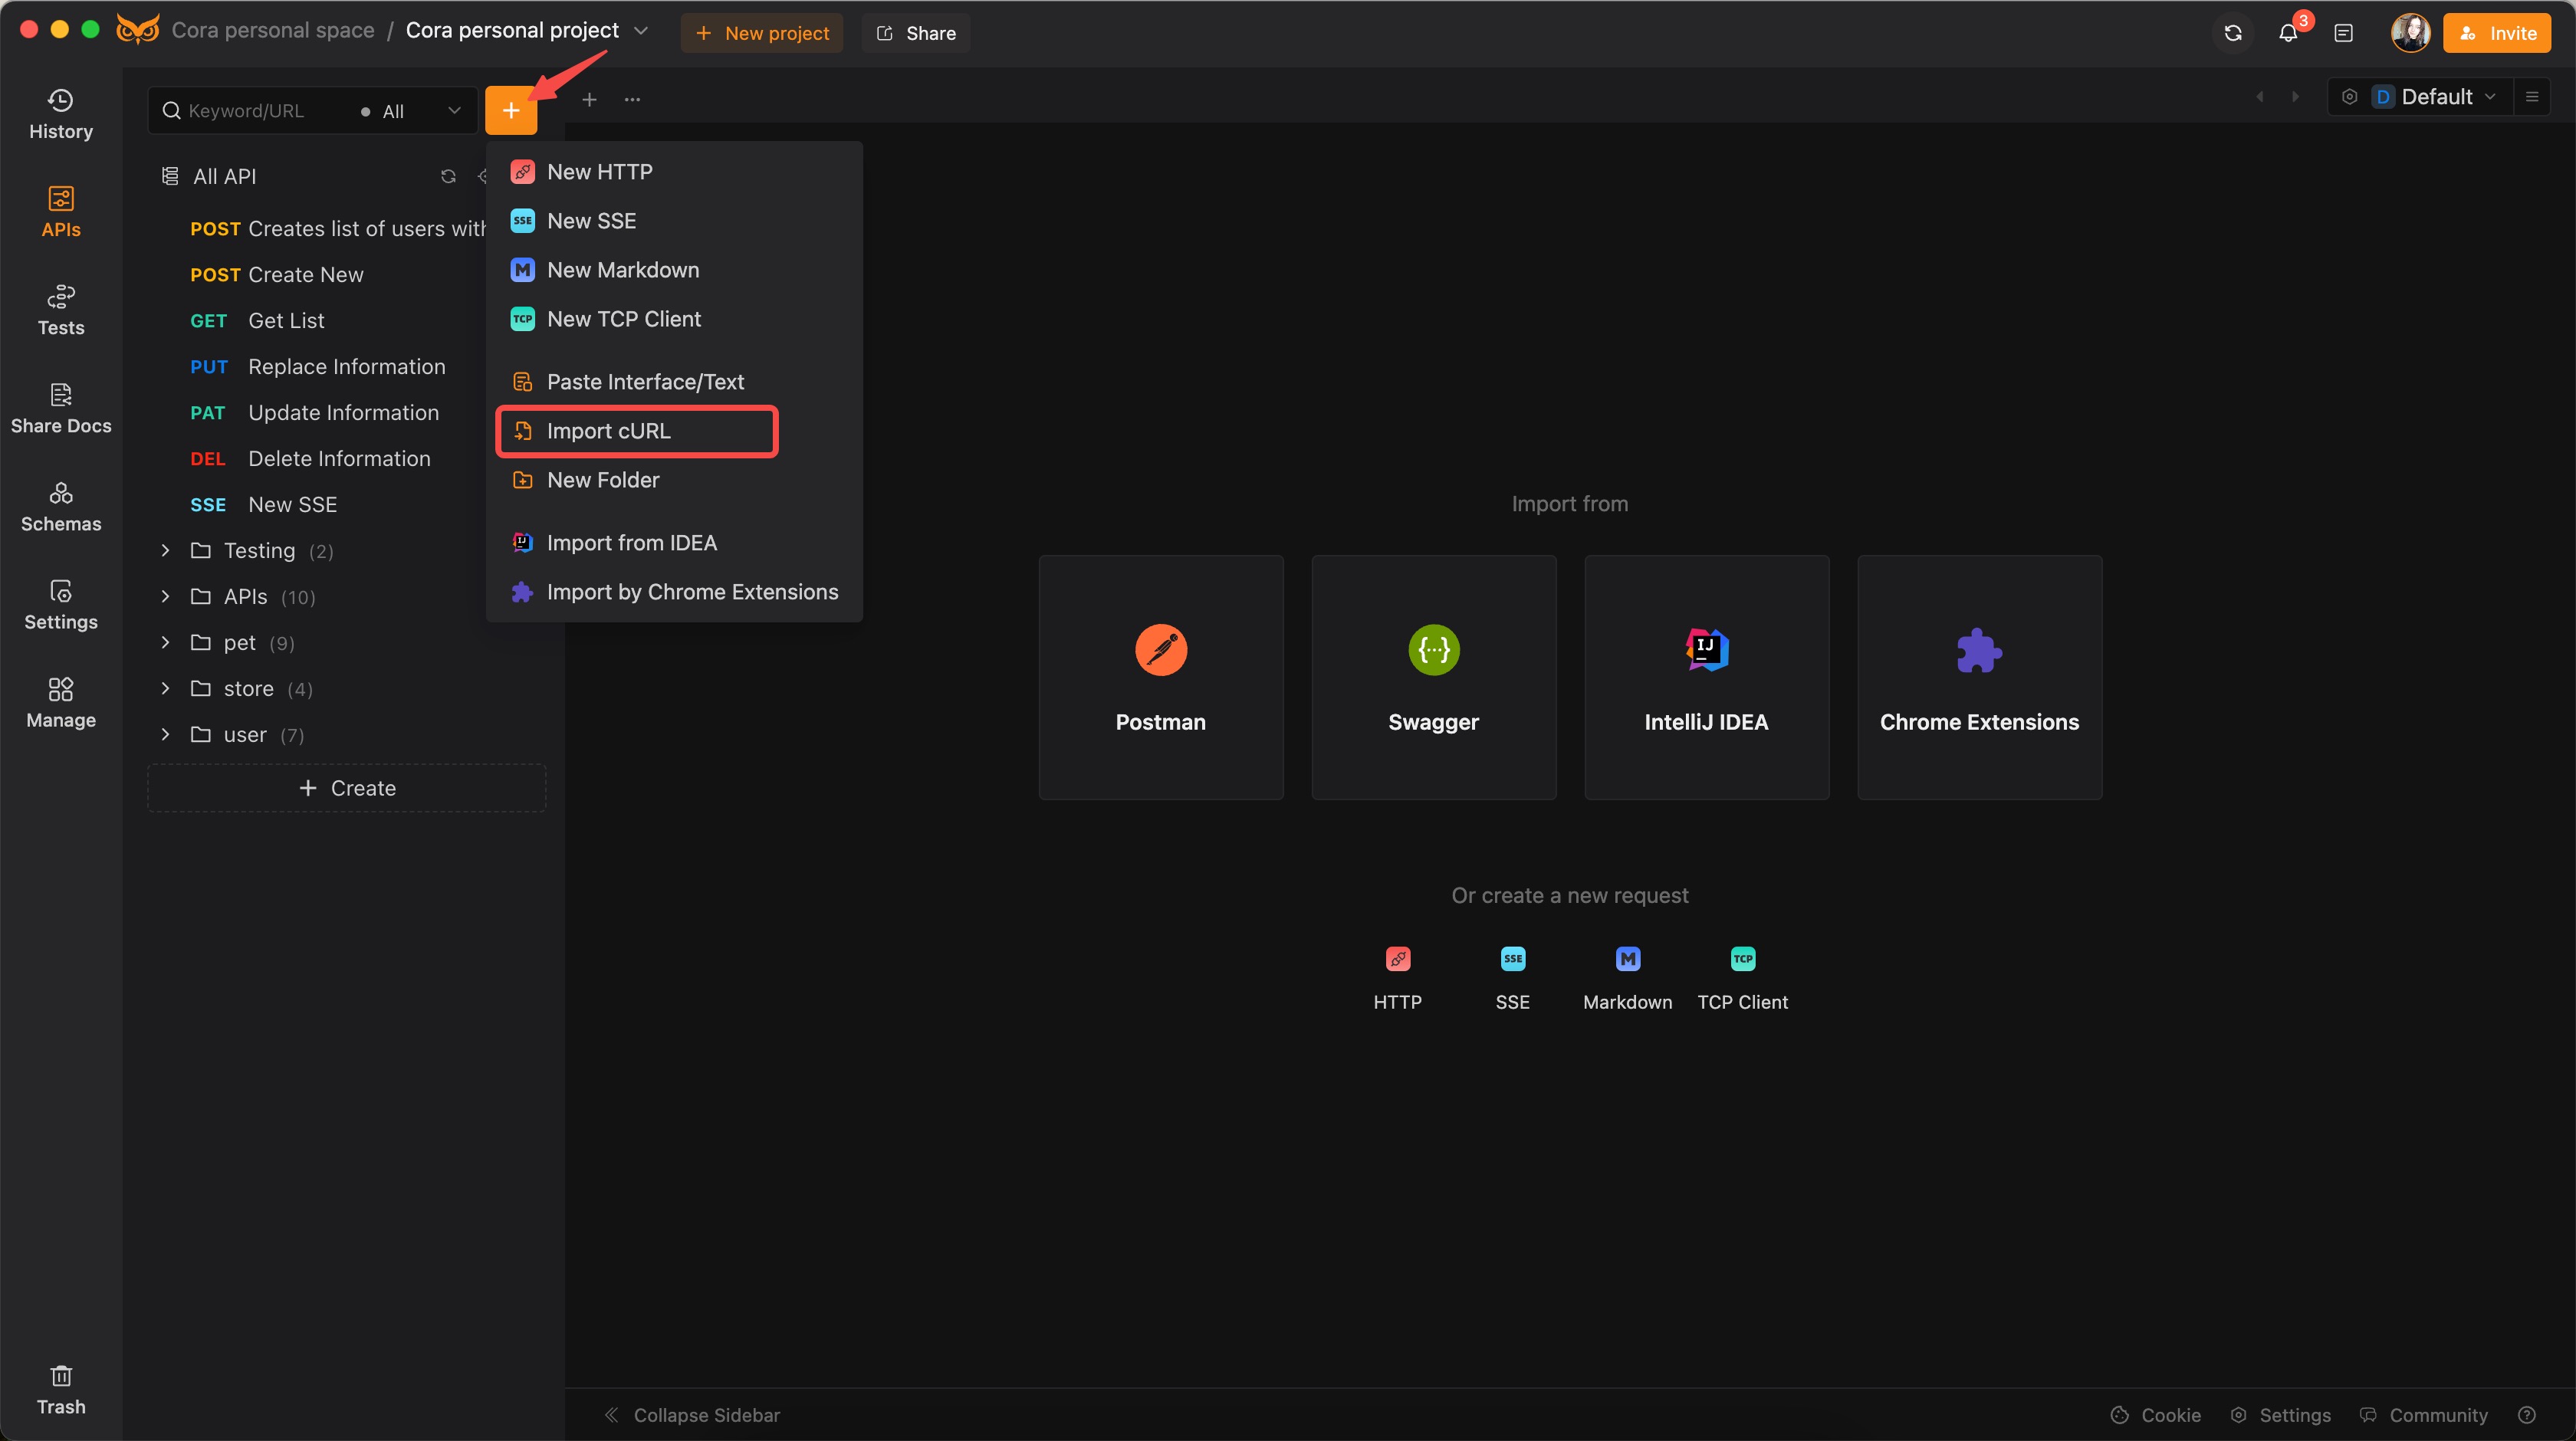Select New SSE request type
2576x1441 pixels.
click(593, 219)
